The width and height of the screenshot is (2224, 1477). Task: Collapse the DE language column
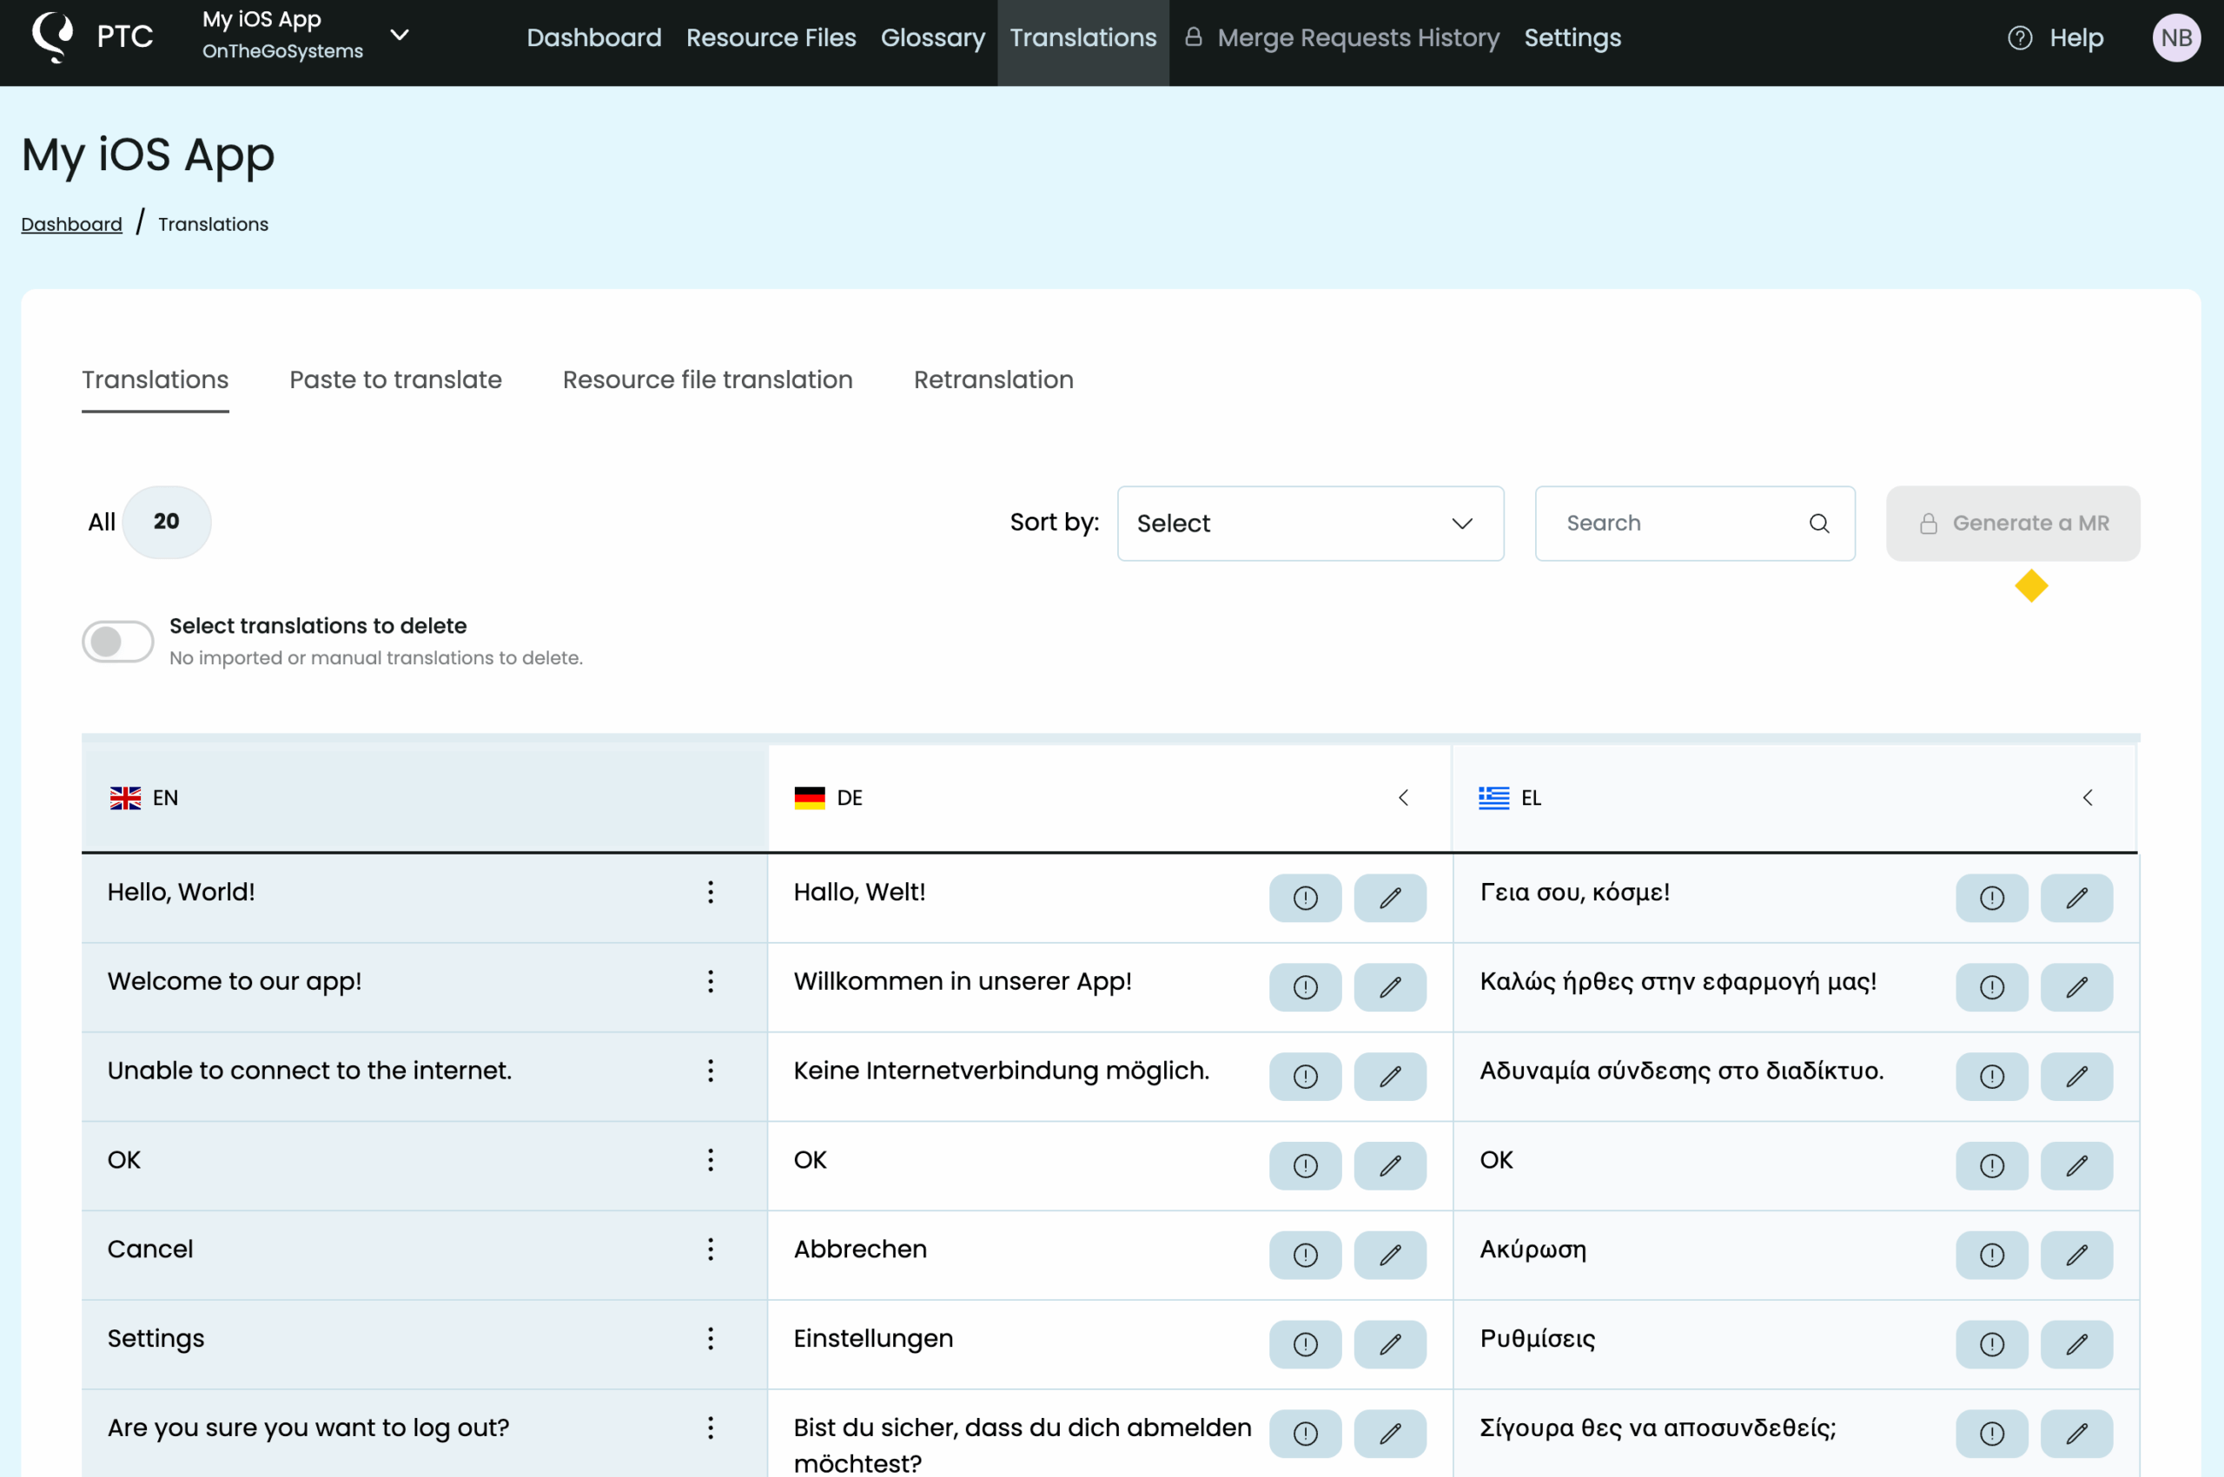coord(1402,798)
